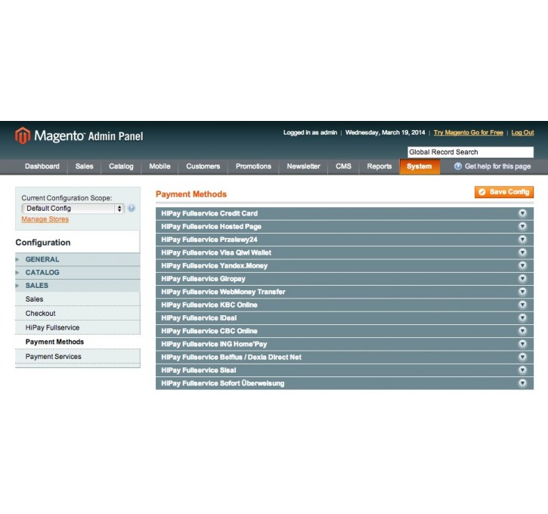Toggle the GENERAL configuration section

click(x=78, y=259)
